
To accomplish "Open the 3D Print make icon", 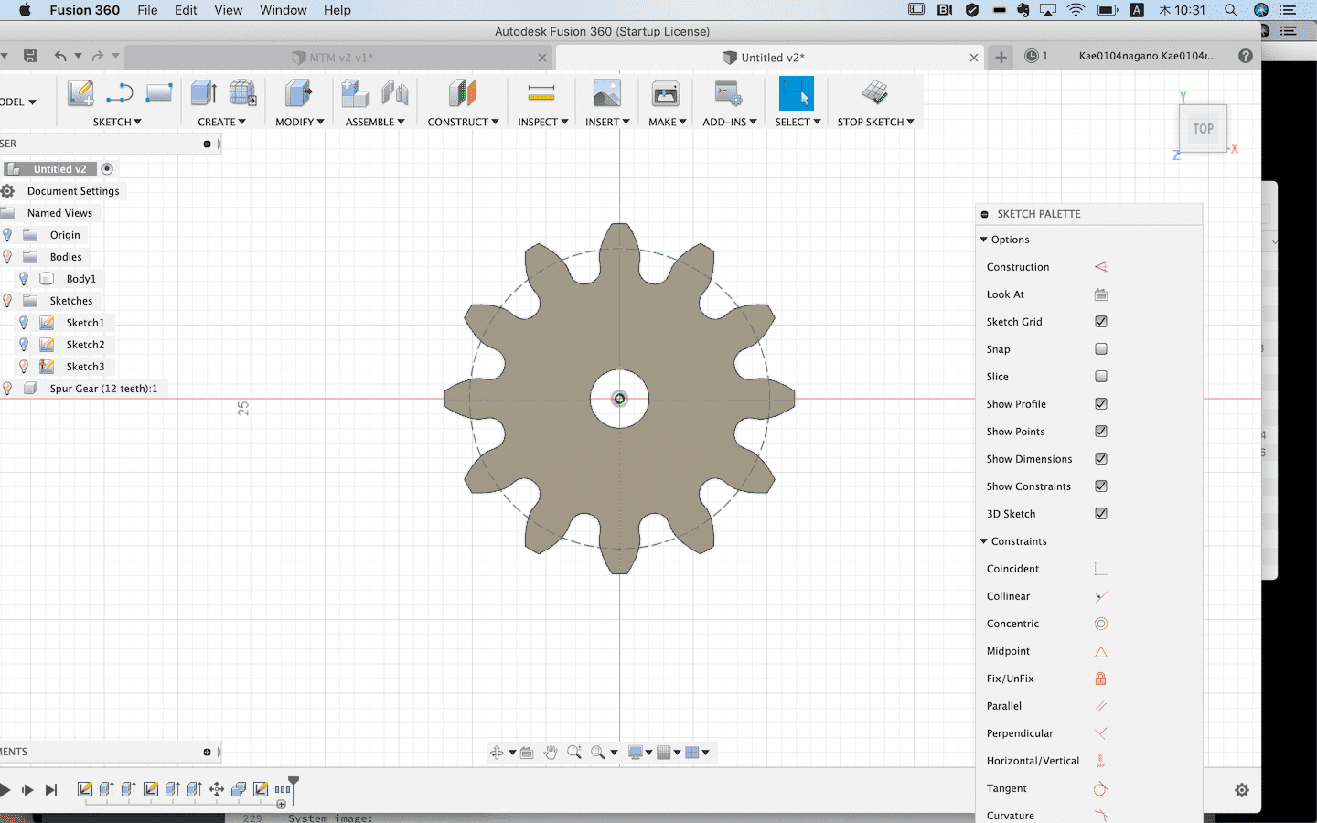I will tap(665, 94).
